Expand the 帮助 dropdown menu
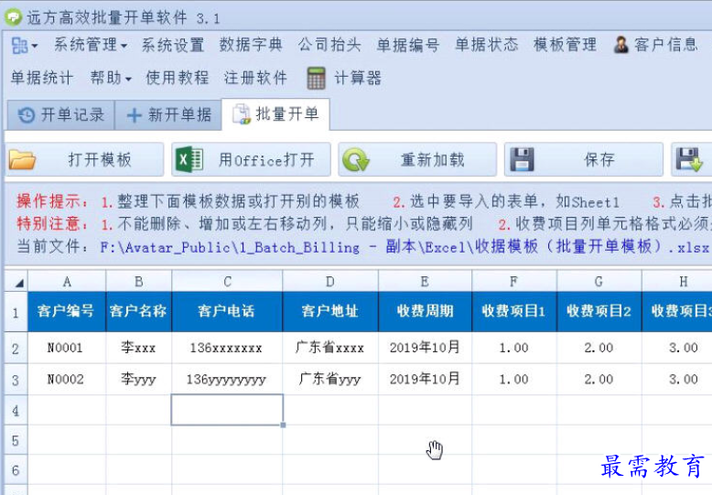Image resolution: width=712 pixels, height=495 pixels. 111,78
